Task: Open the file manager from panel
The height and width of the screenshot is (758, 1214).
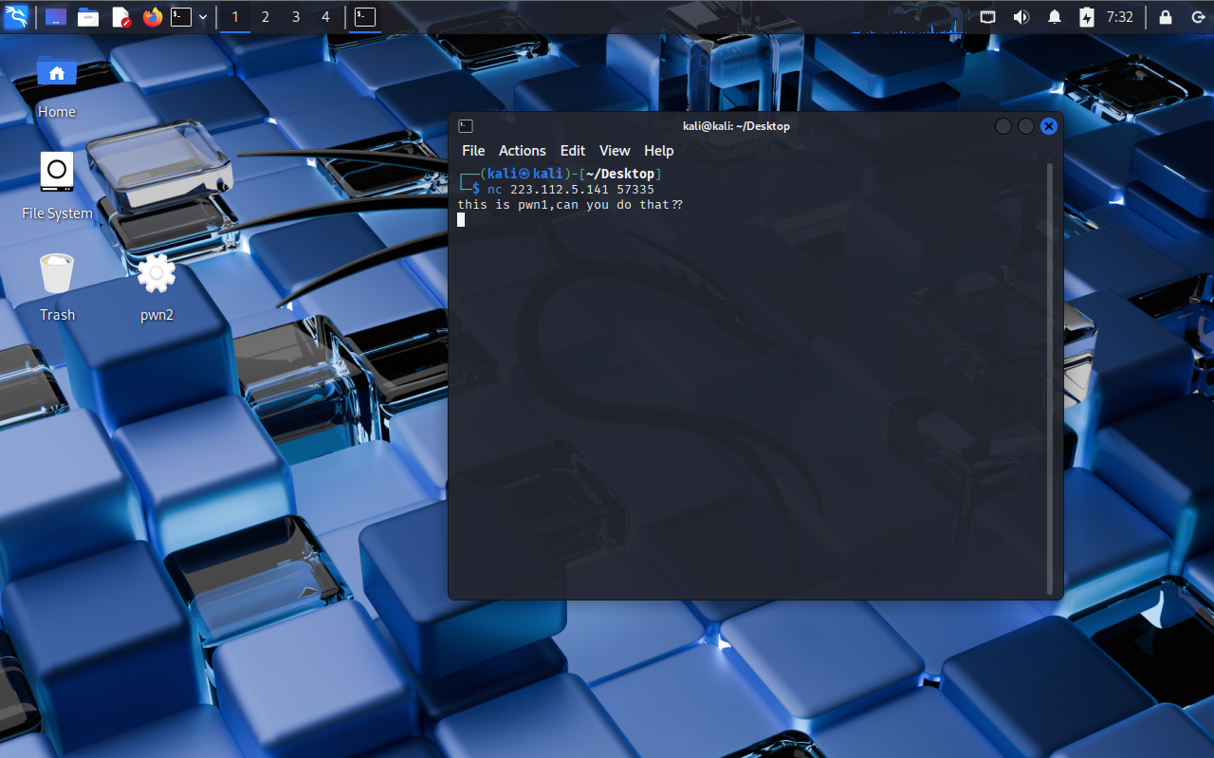Action: (x=88, y=17)
